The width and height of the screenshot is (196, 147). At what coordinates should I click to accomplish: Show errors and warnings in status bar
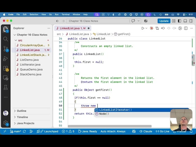[x=68, y=131]
